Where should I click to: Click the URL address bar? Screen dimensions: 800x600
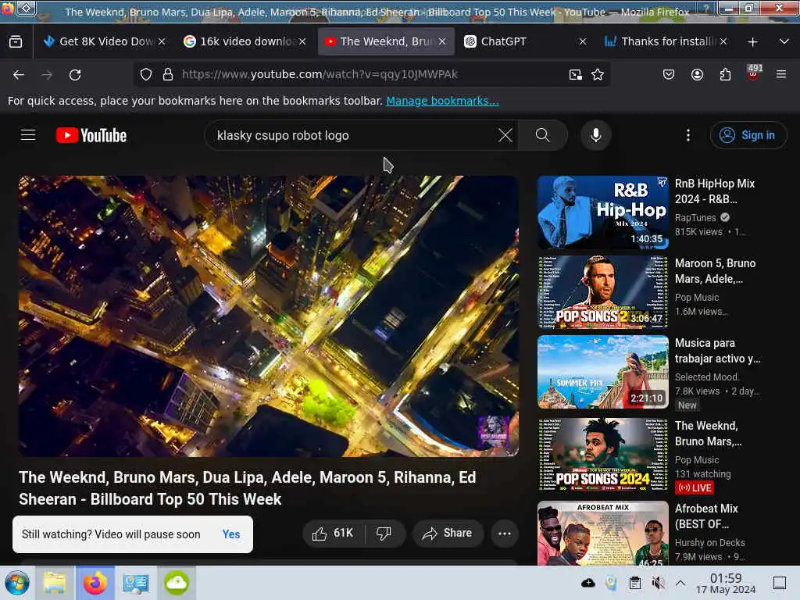(373, 74)
